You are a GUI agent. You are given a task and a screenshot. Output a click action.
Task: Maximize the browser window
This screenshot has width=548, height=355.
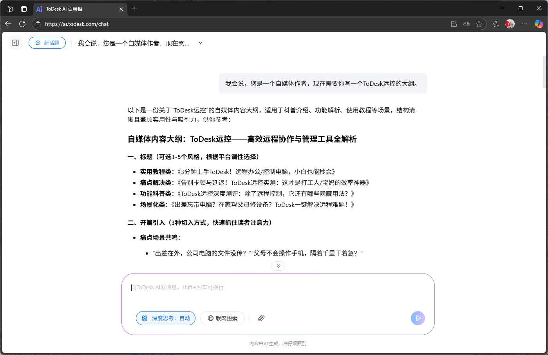click(521, 8)
